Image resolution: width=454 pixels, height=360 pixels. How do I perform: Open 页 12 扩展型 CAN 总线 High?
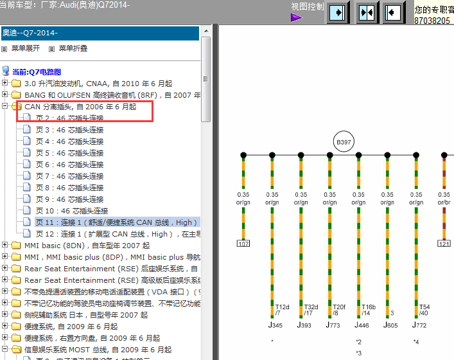coord(118,234)
